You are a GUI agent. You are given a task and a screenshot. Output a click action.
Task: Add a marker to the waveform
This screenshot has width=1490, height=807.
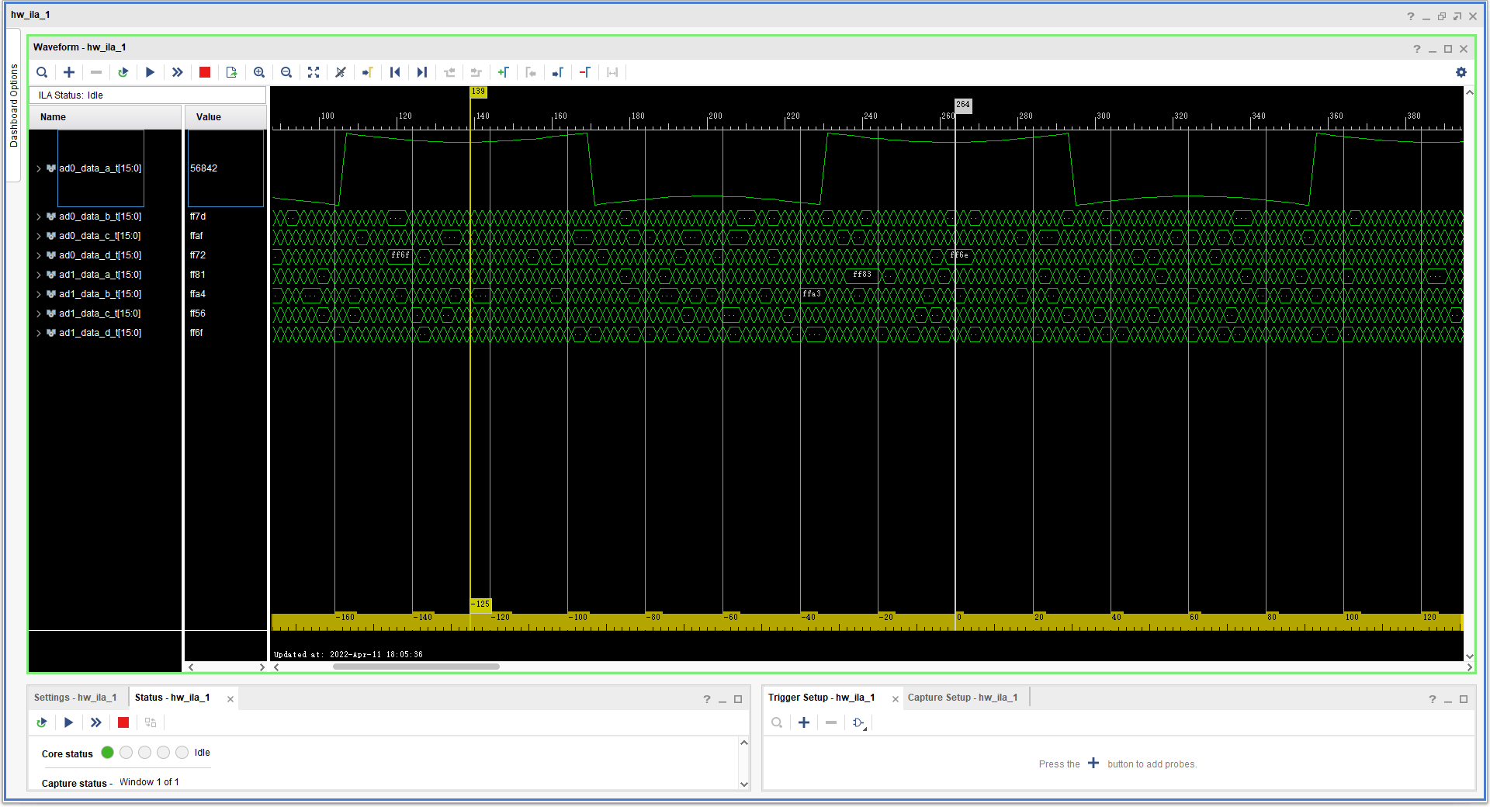click(x=503, y=72)
